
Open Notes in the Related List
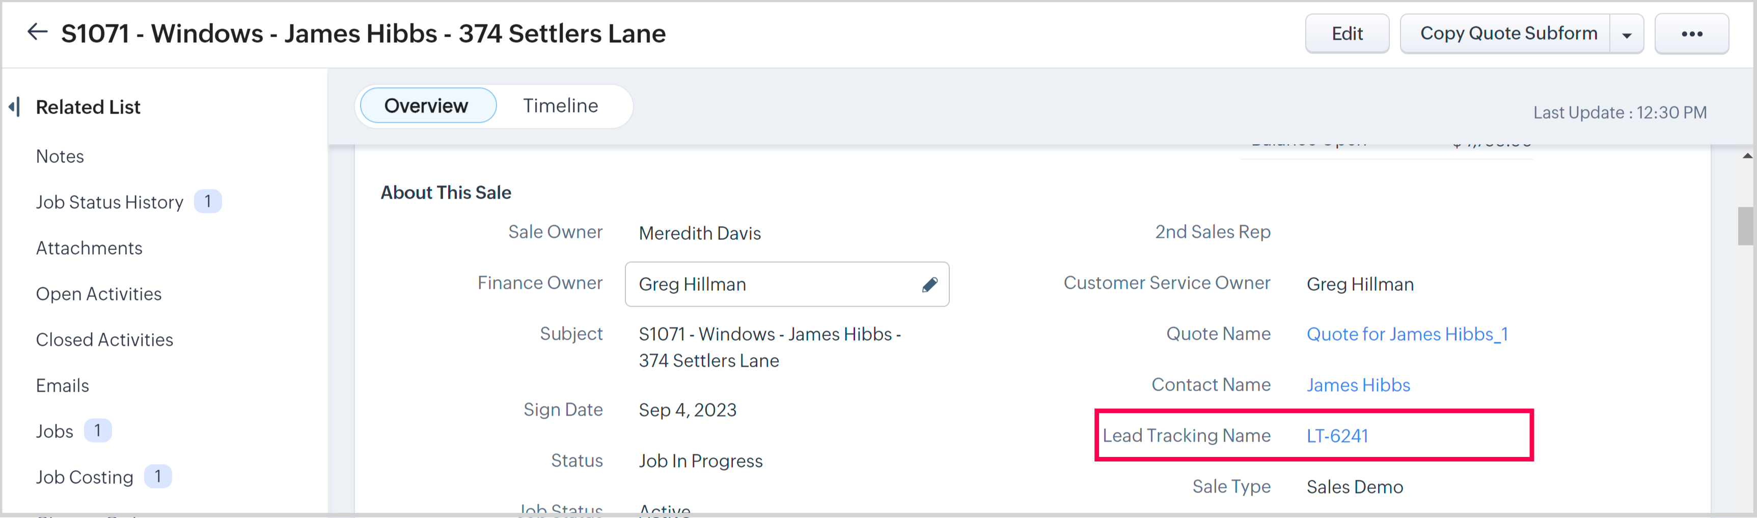pyautogui.click(x=60, y=156)
